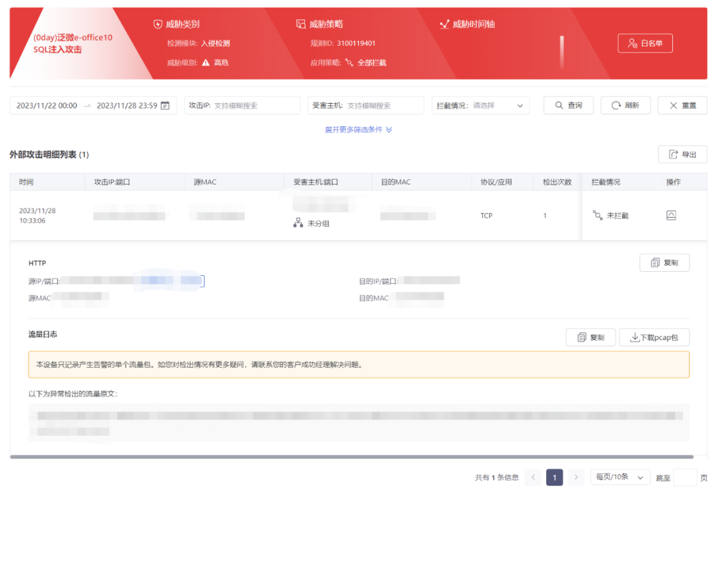Click the 外部攻击明细列表 heading
This screenshot has height=578, width=714.
pyautogui.click(x=49, y=155)
